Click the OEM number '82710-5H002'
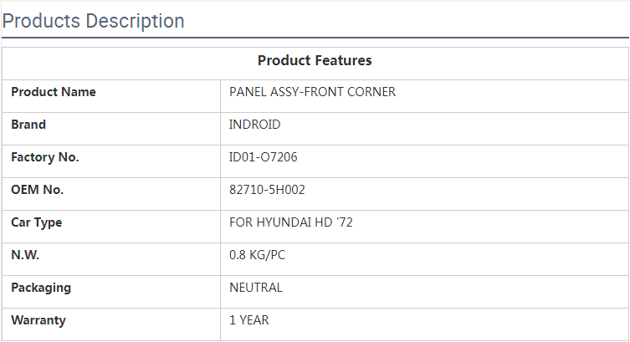 (267, 190)
